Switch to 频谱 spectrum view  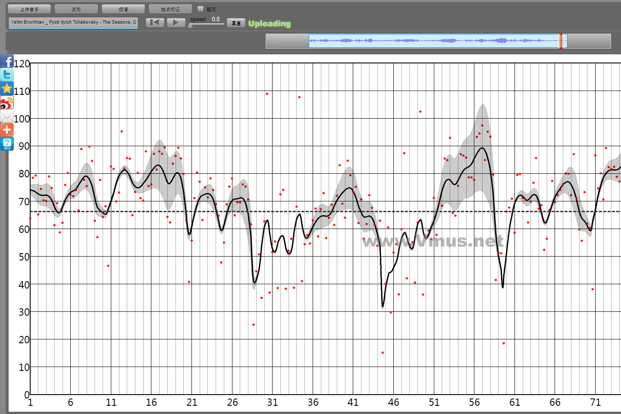[123, 9]
